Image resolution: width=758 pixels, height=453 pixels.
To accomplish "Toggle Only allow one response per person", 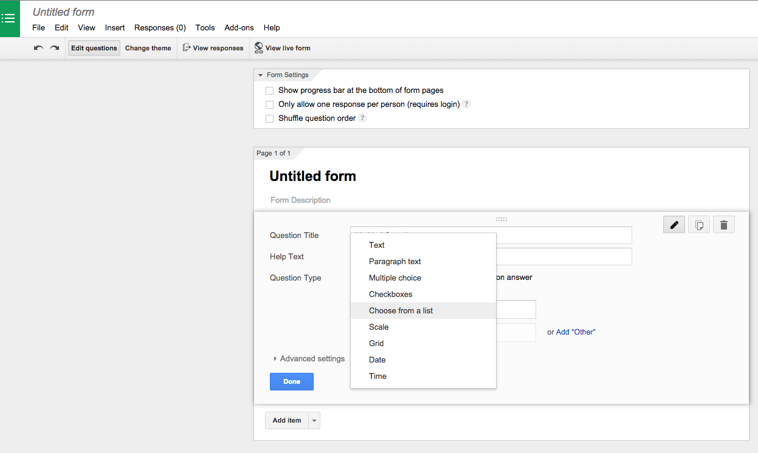I will pos(269,104).
